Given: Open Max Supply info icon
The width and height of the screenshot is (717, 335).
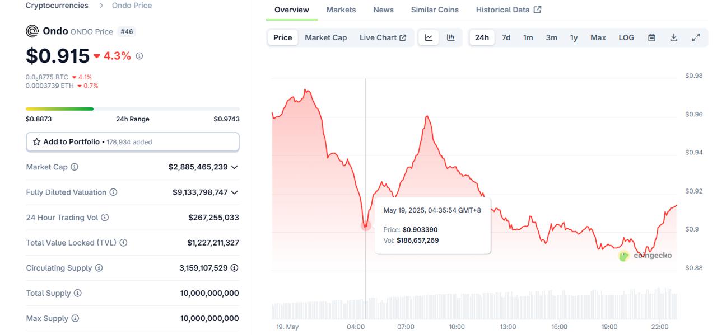Looking at the screenshot, I should [x=75, y=318].
